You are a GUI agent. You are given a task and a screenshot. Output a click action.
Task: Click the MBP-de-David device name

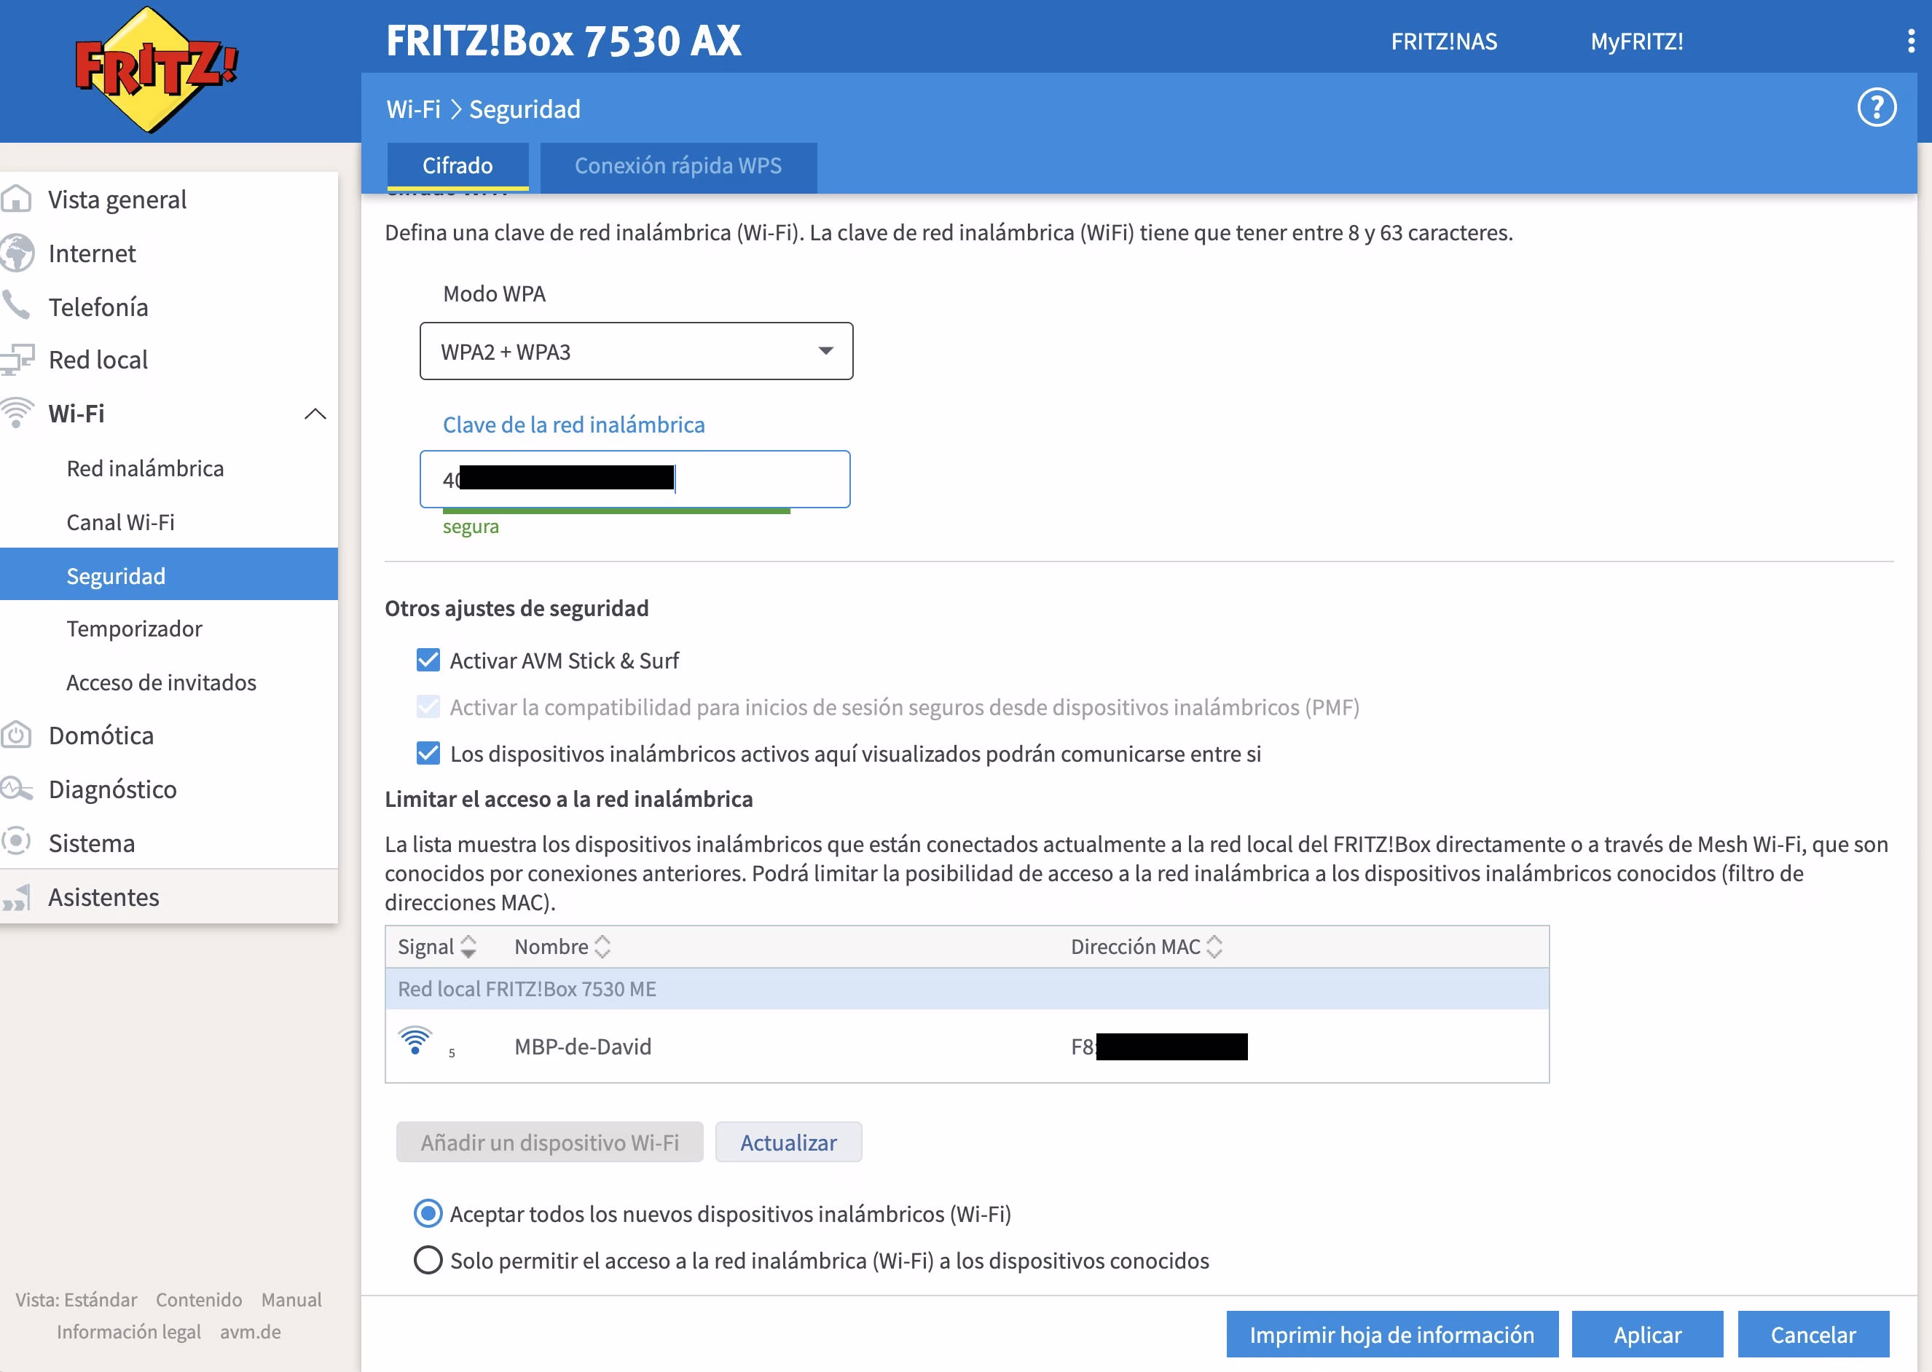[x=583, y=1046]
